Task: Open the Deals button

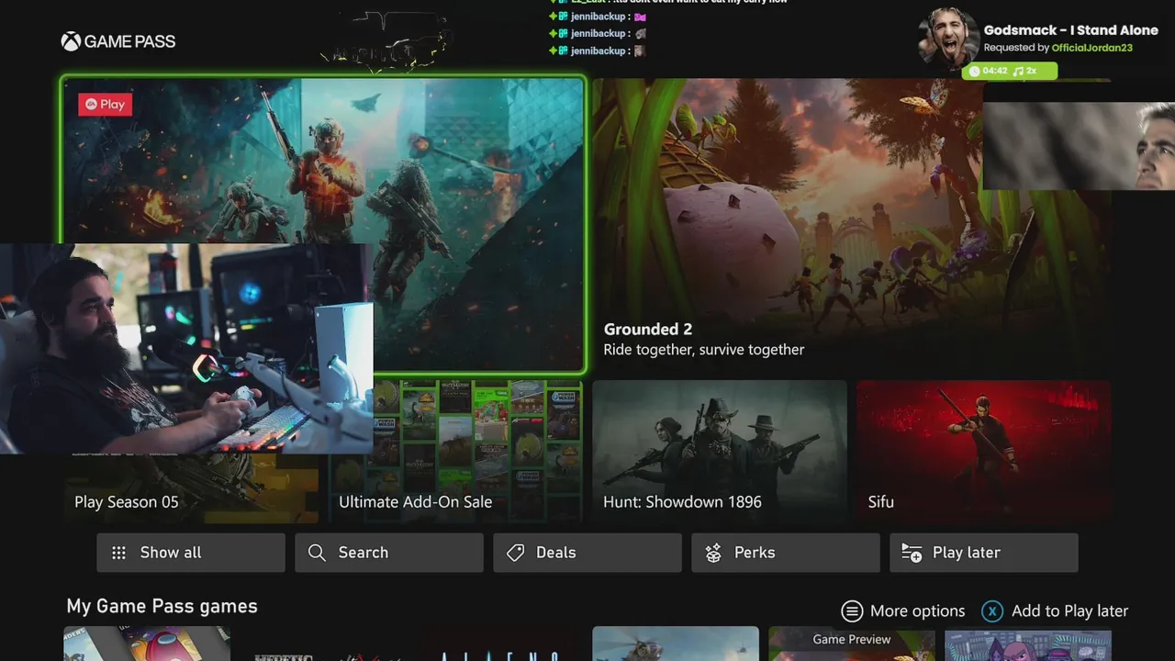Action: pos(587,553)
